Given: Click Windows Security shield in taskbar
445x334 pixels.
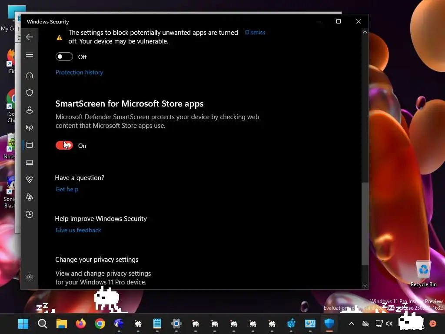Looking at the screenshot, I should click(329, 324).
